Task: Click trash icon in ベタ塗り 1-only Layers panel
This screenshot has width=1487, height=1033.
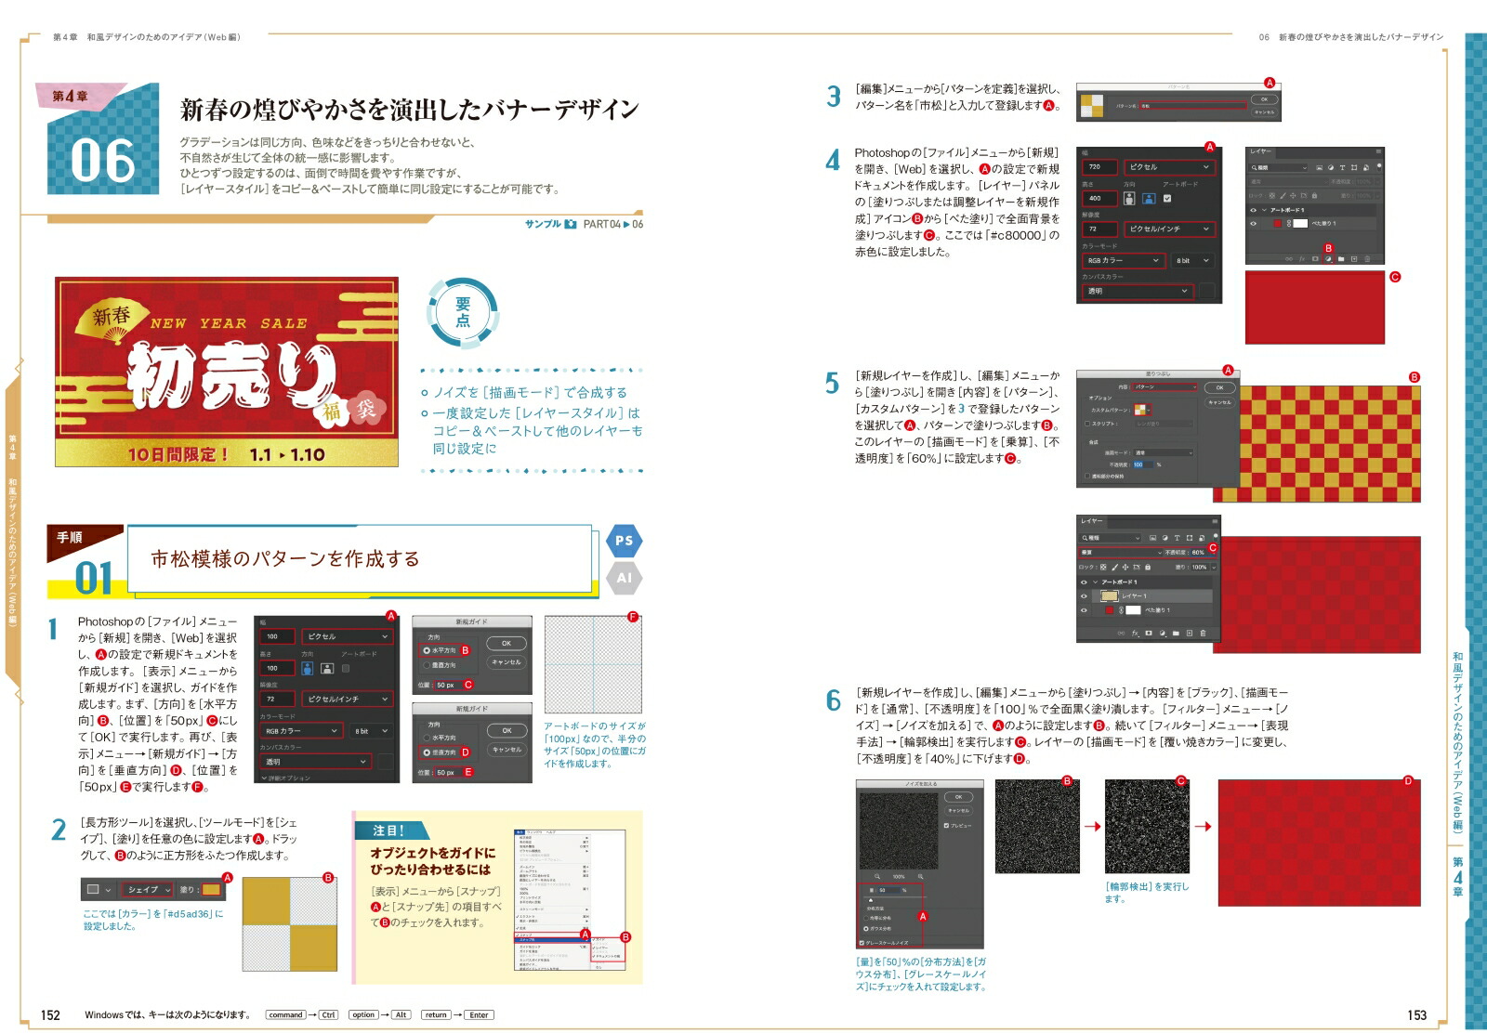Action: point(1367,259)
